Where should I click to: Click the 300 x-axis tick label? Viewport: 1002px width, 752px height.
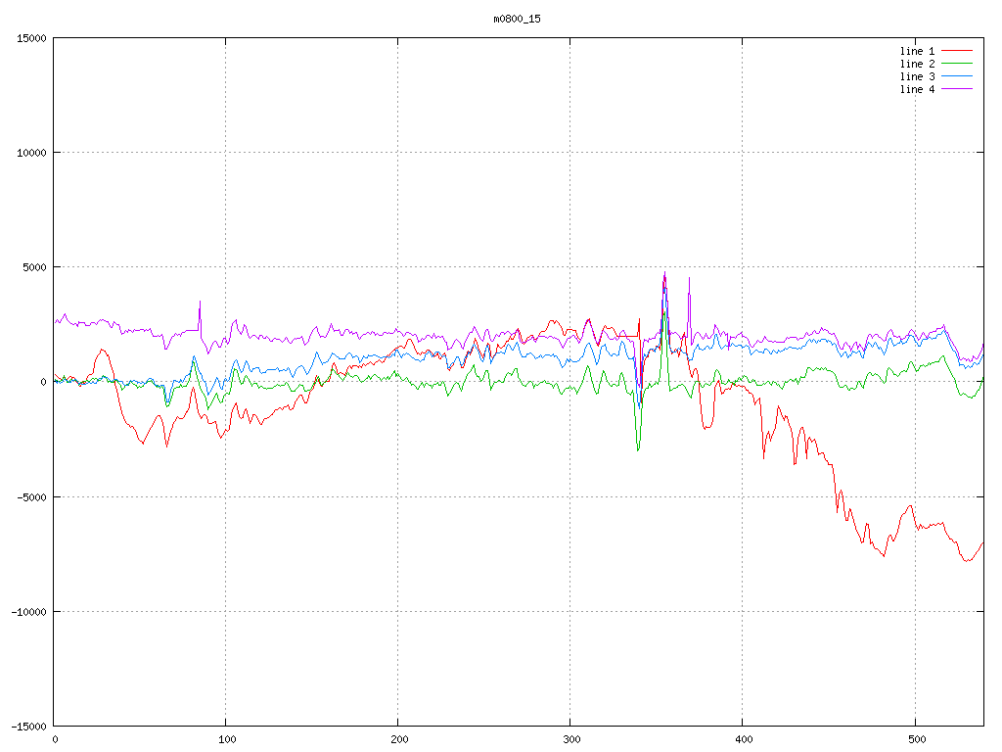pos(570,739)
